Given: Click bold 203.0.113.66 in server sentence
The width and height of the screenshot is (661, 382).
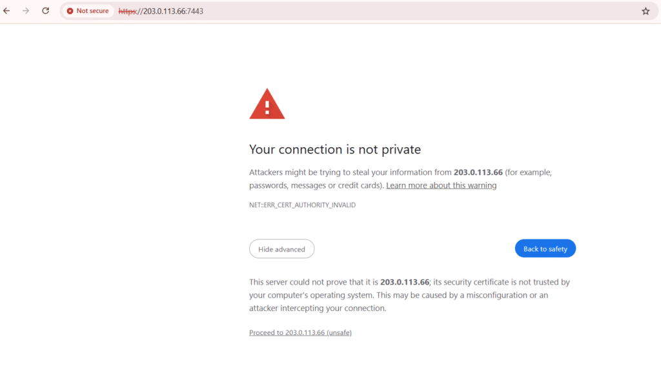Looking at the screenshot, I should point(405,282).
